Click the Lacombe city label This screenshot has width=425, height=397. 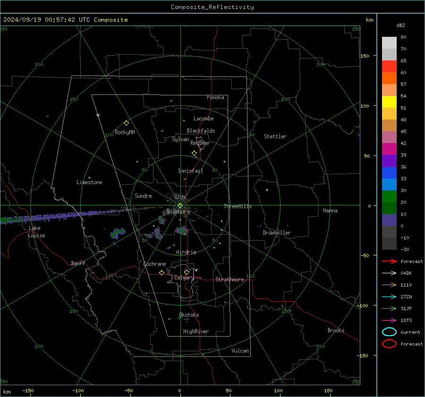pyautogui.click(x=204, y=118)
